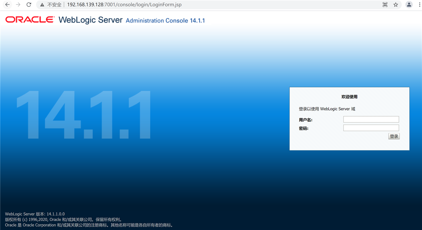Screen dimensions: 422x230
Task: Click Administration Console 14.1.1 heading
Action: (165, 21)
